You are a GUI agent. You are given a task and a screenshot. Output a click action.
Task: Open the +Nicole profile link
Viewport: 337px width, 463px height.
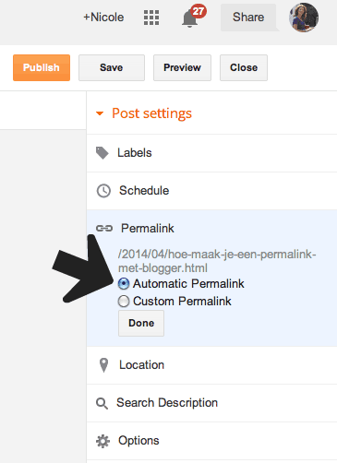pyautogui.click(x=103, y=18)
